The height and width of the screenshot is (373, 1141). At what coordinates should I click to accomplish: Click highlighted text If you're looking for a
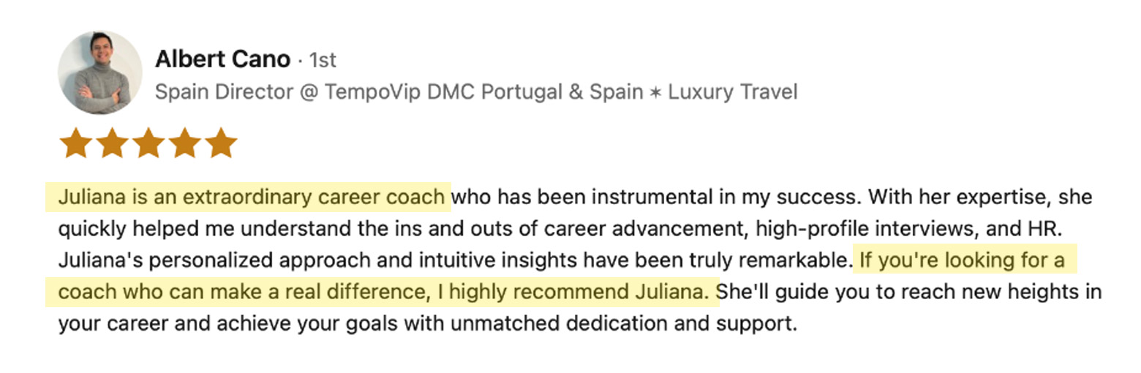(962, 260)
